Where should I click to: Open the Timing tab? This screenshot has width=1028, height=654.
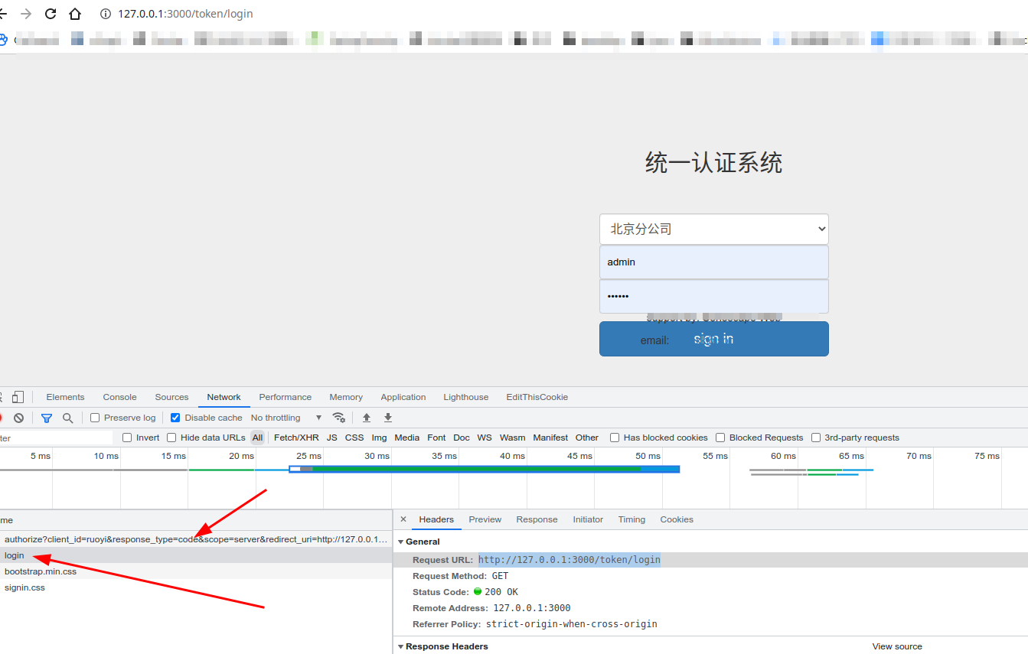click(631, 519)
